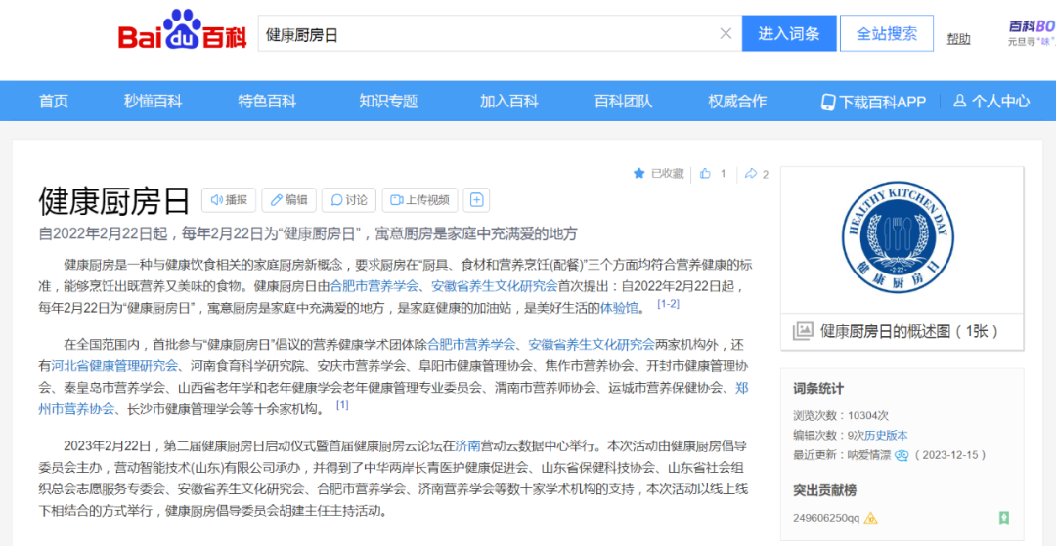Open the 特色百科 nav tab

click(267, 101)
